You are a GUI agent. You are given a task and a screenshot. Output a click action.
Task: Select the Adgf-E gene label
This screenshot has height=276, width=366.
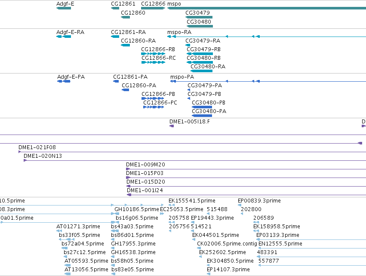[65, 4]
